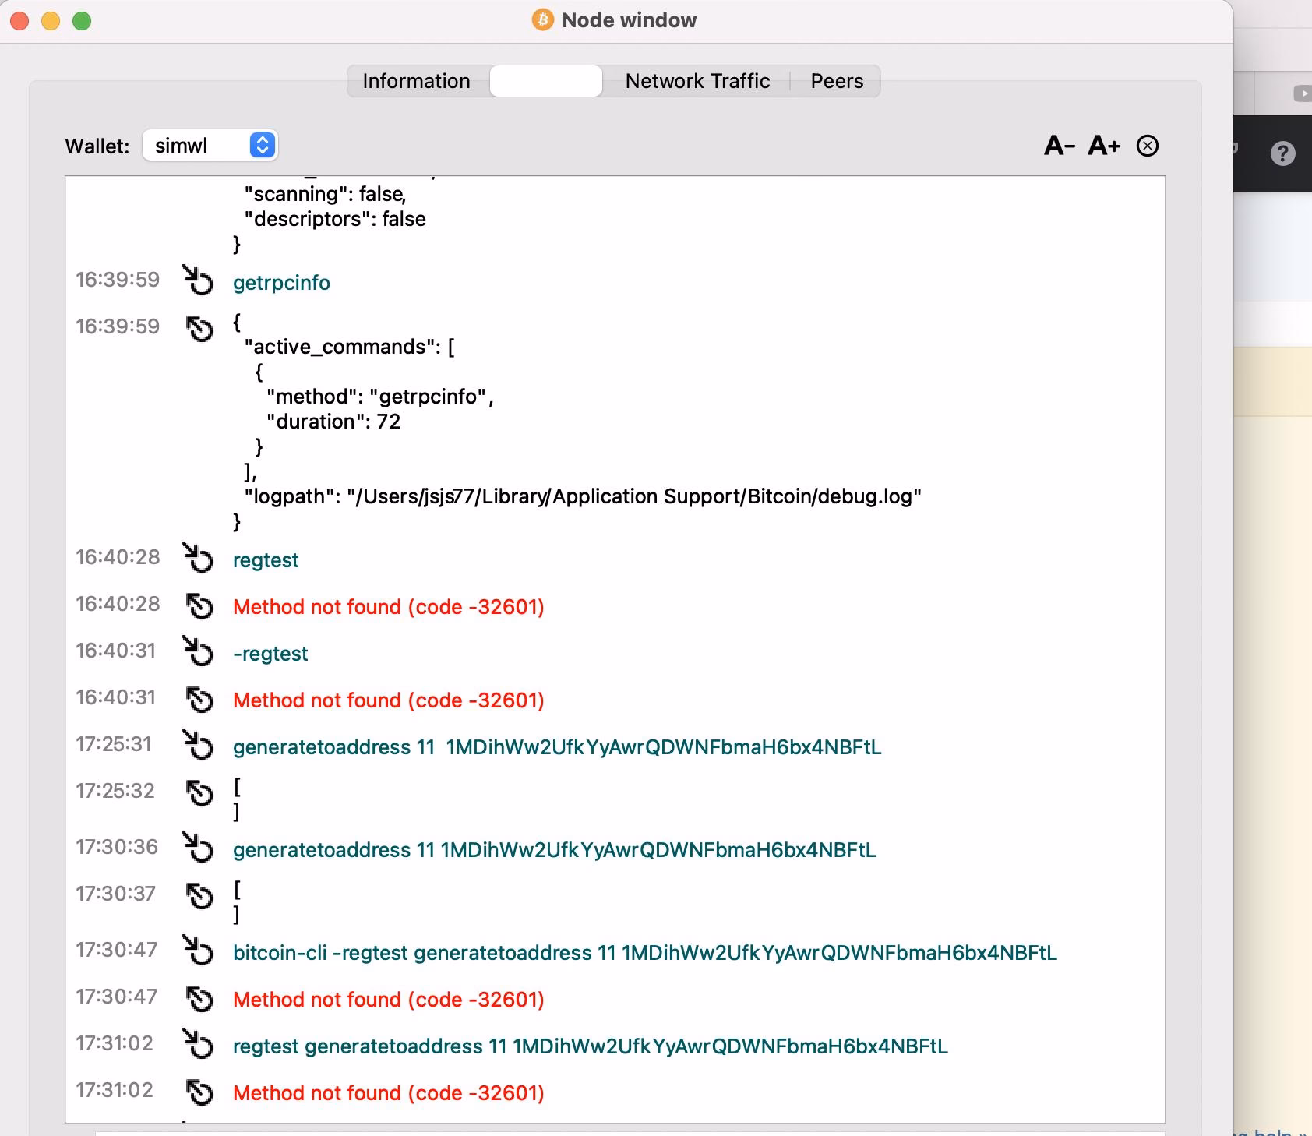Image resolution: width=1312 pixels, height=1136 pixels.
Task: Click the request arrow beside the 17:25:31 generatetoaddress entry
Action: 197,746
